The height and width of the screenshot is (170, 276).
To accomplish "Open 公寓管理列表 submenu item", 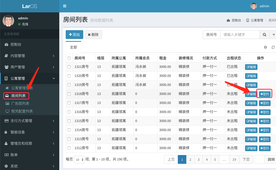I will (22, 88).
